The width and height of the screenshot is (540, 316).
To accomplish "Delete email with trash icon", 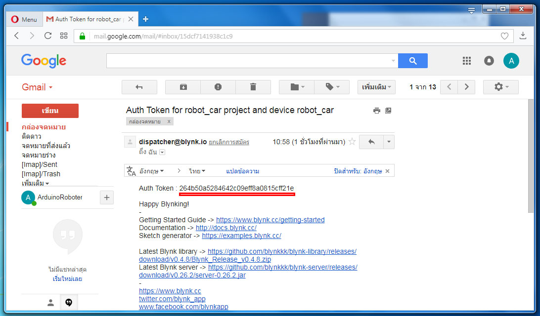I will click(253, 87).
